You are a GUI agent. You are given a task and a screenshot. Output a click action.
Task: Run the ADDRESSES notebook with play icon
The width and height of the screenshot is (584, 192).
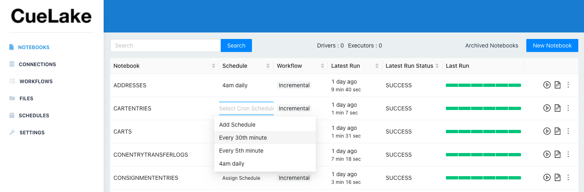547,85
